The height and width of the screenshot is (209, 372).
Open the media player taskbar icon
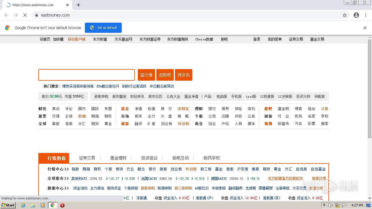coord(43,205)
